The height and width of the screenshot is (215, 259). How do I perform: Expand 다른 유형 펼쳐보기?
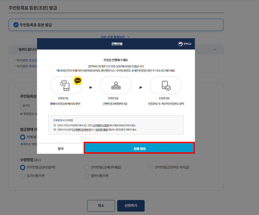tap(115, 37)
